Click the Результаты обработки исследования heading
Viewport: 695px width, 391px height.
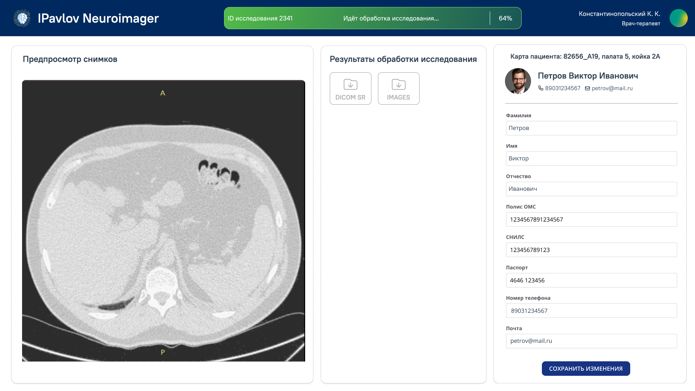[403, 59]
